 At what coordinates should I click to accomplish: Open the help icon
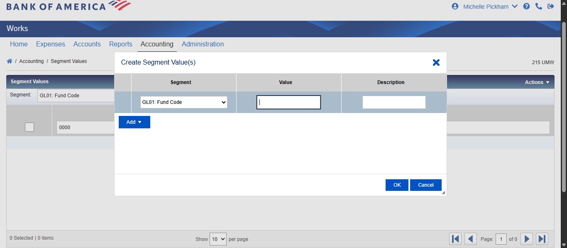click(526, 6)
